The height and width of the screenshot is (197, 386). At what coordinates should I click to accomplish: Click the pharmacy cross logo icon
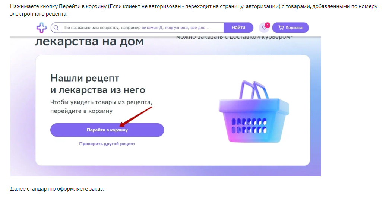(41, 28)
